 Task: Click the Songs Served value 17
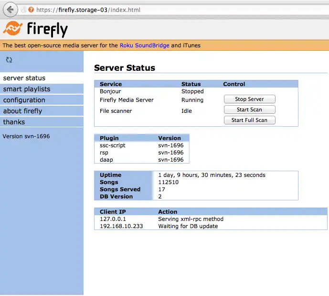point(161,189)
